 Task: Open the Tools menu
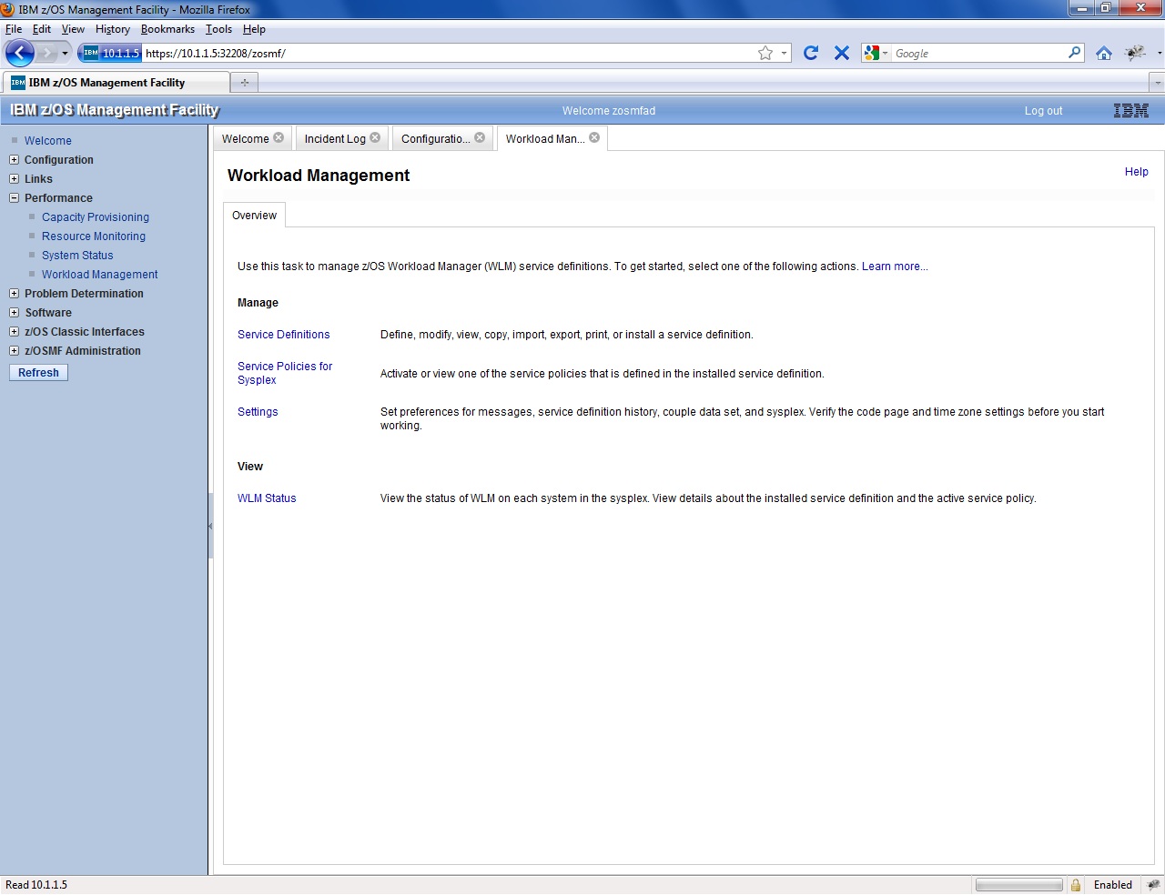pyautogui.click(x=218, y=29)
